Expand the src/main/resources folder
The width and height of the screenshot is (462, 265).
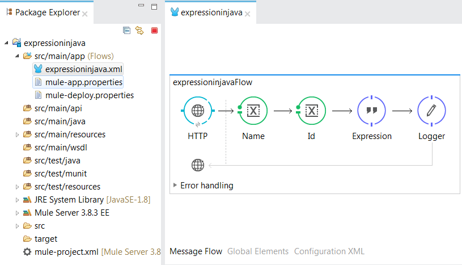tap(17, 134)
